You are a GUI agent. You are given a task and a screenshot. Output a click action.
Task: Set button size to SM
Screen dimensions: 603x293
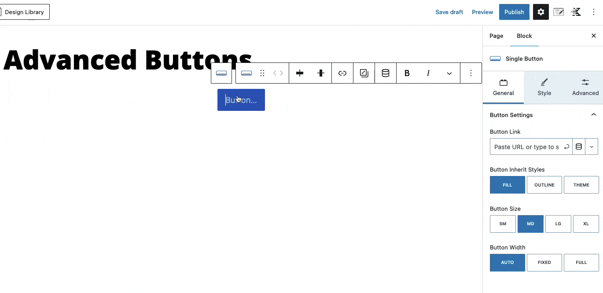[503, 223]
